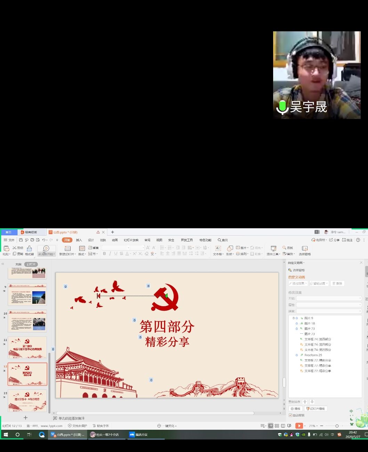The width and height of the screenshot is (368, 452).
Task: Switch to reading view in status bar
Action: coord(283,426)
